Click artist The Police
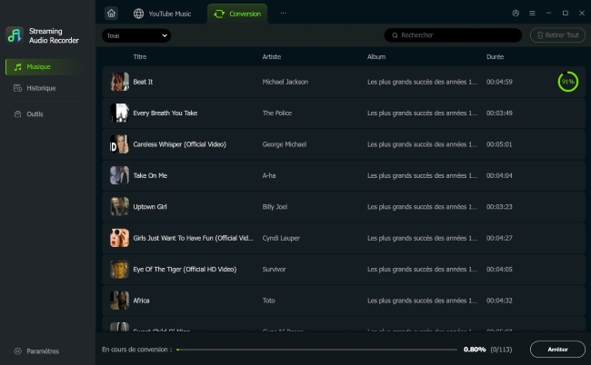 click(277, 113)
